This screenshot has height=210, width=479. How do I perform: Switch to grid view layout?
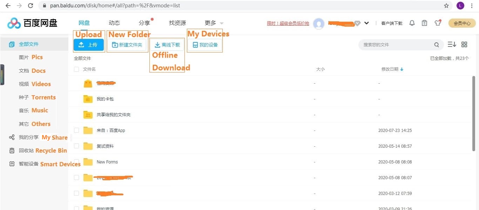point(464,44)
